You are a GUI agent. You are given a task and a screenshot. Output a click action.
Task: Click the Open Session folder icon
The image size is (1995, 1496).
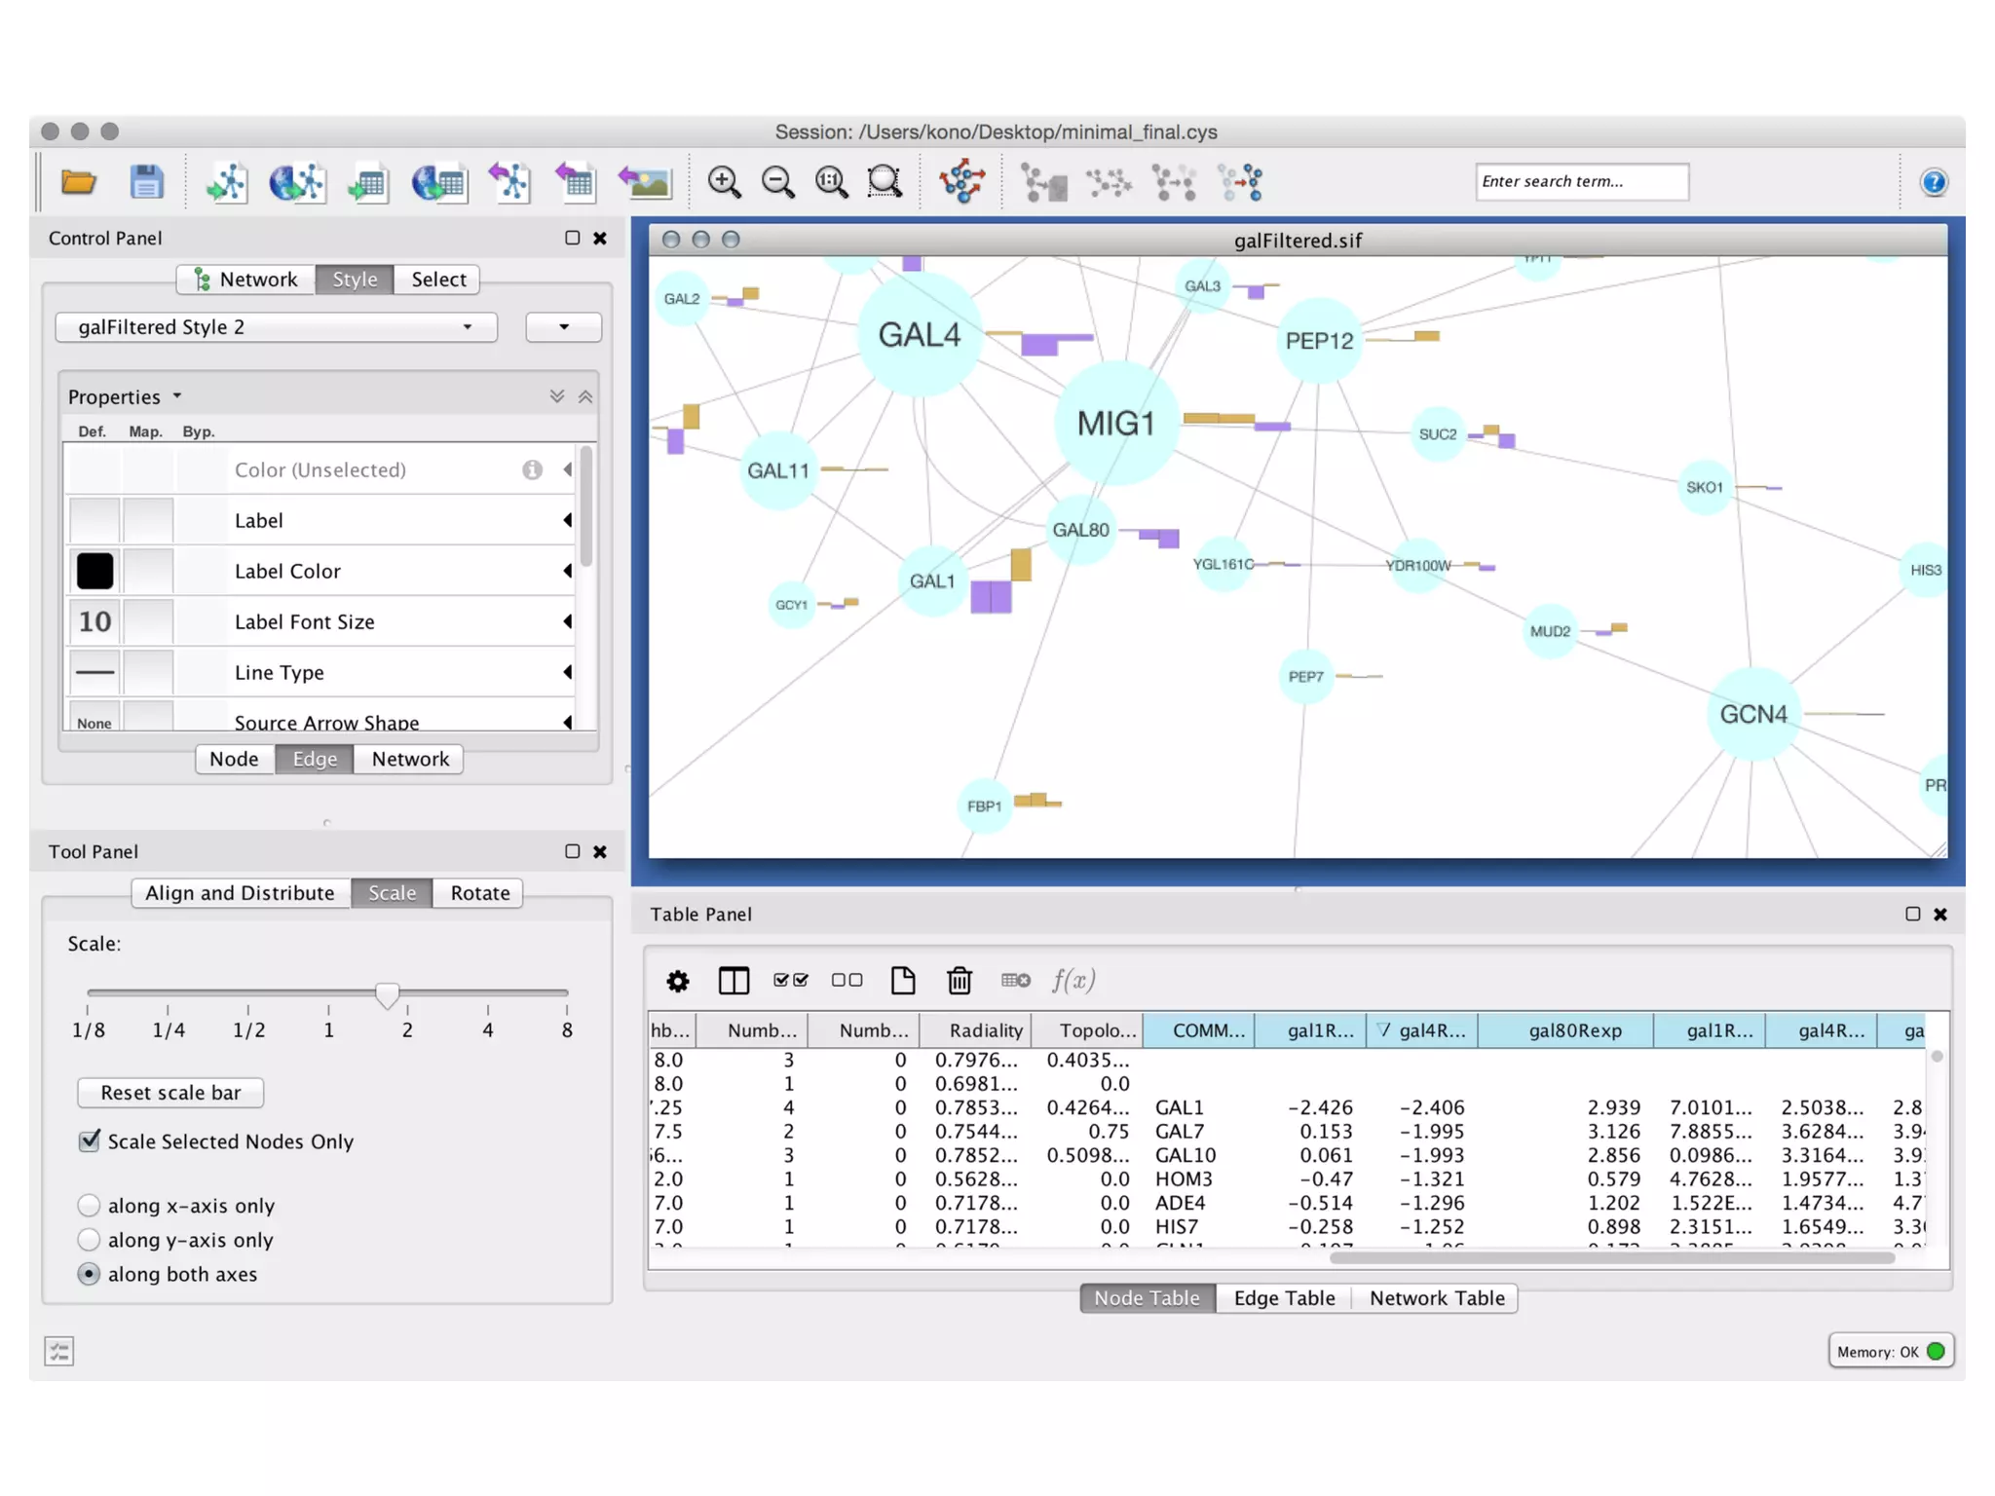point(78,182)
